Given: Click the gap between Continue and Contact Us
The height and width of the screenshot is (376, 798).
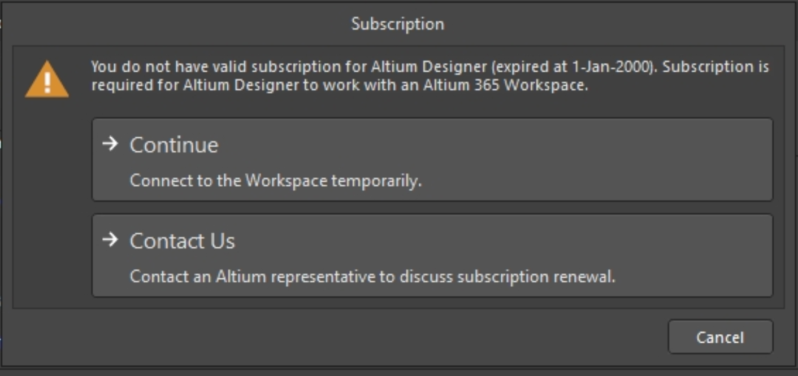Looking at the screenshot, I should coord(432,208).
